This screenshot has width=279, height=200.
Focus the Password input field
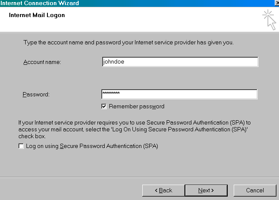point(179,94)
